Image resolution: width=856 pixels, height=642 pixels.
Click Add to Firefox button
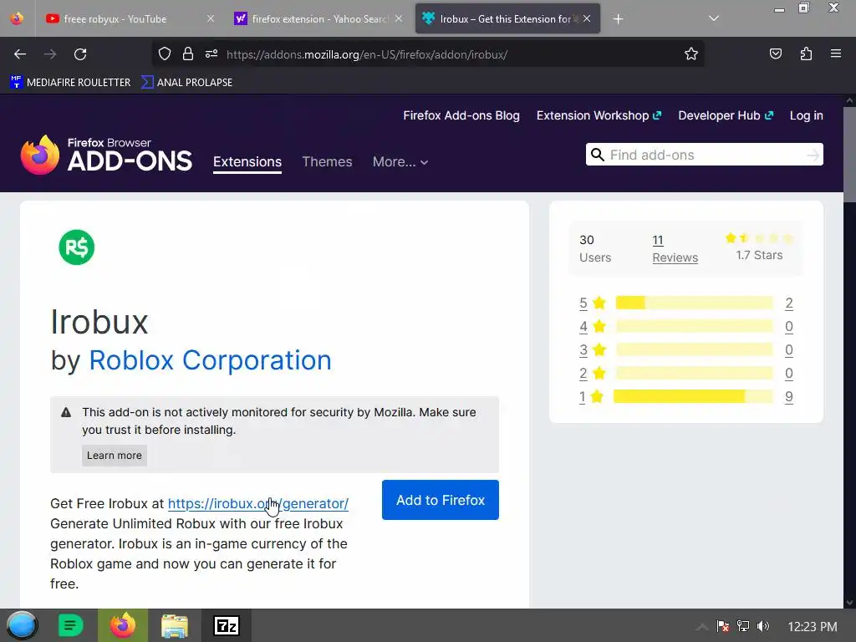click(441, 500)
